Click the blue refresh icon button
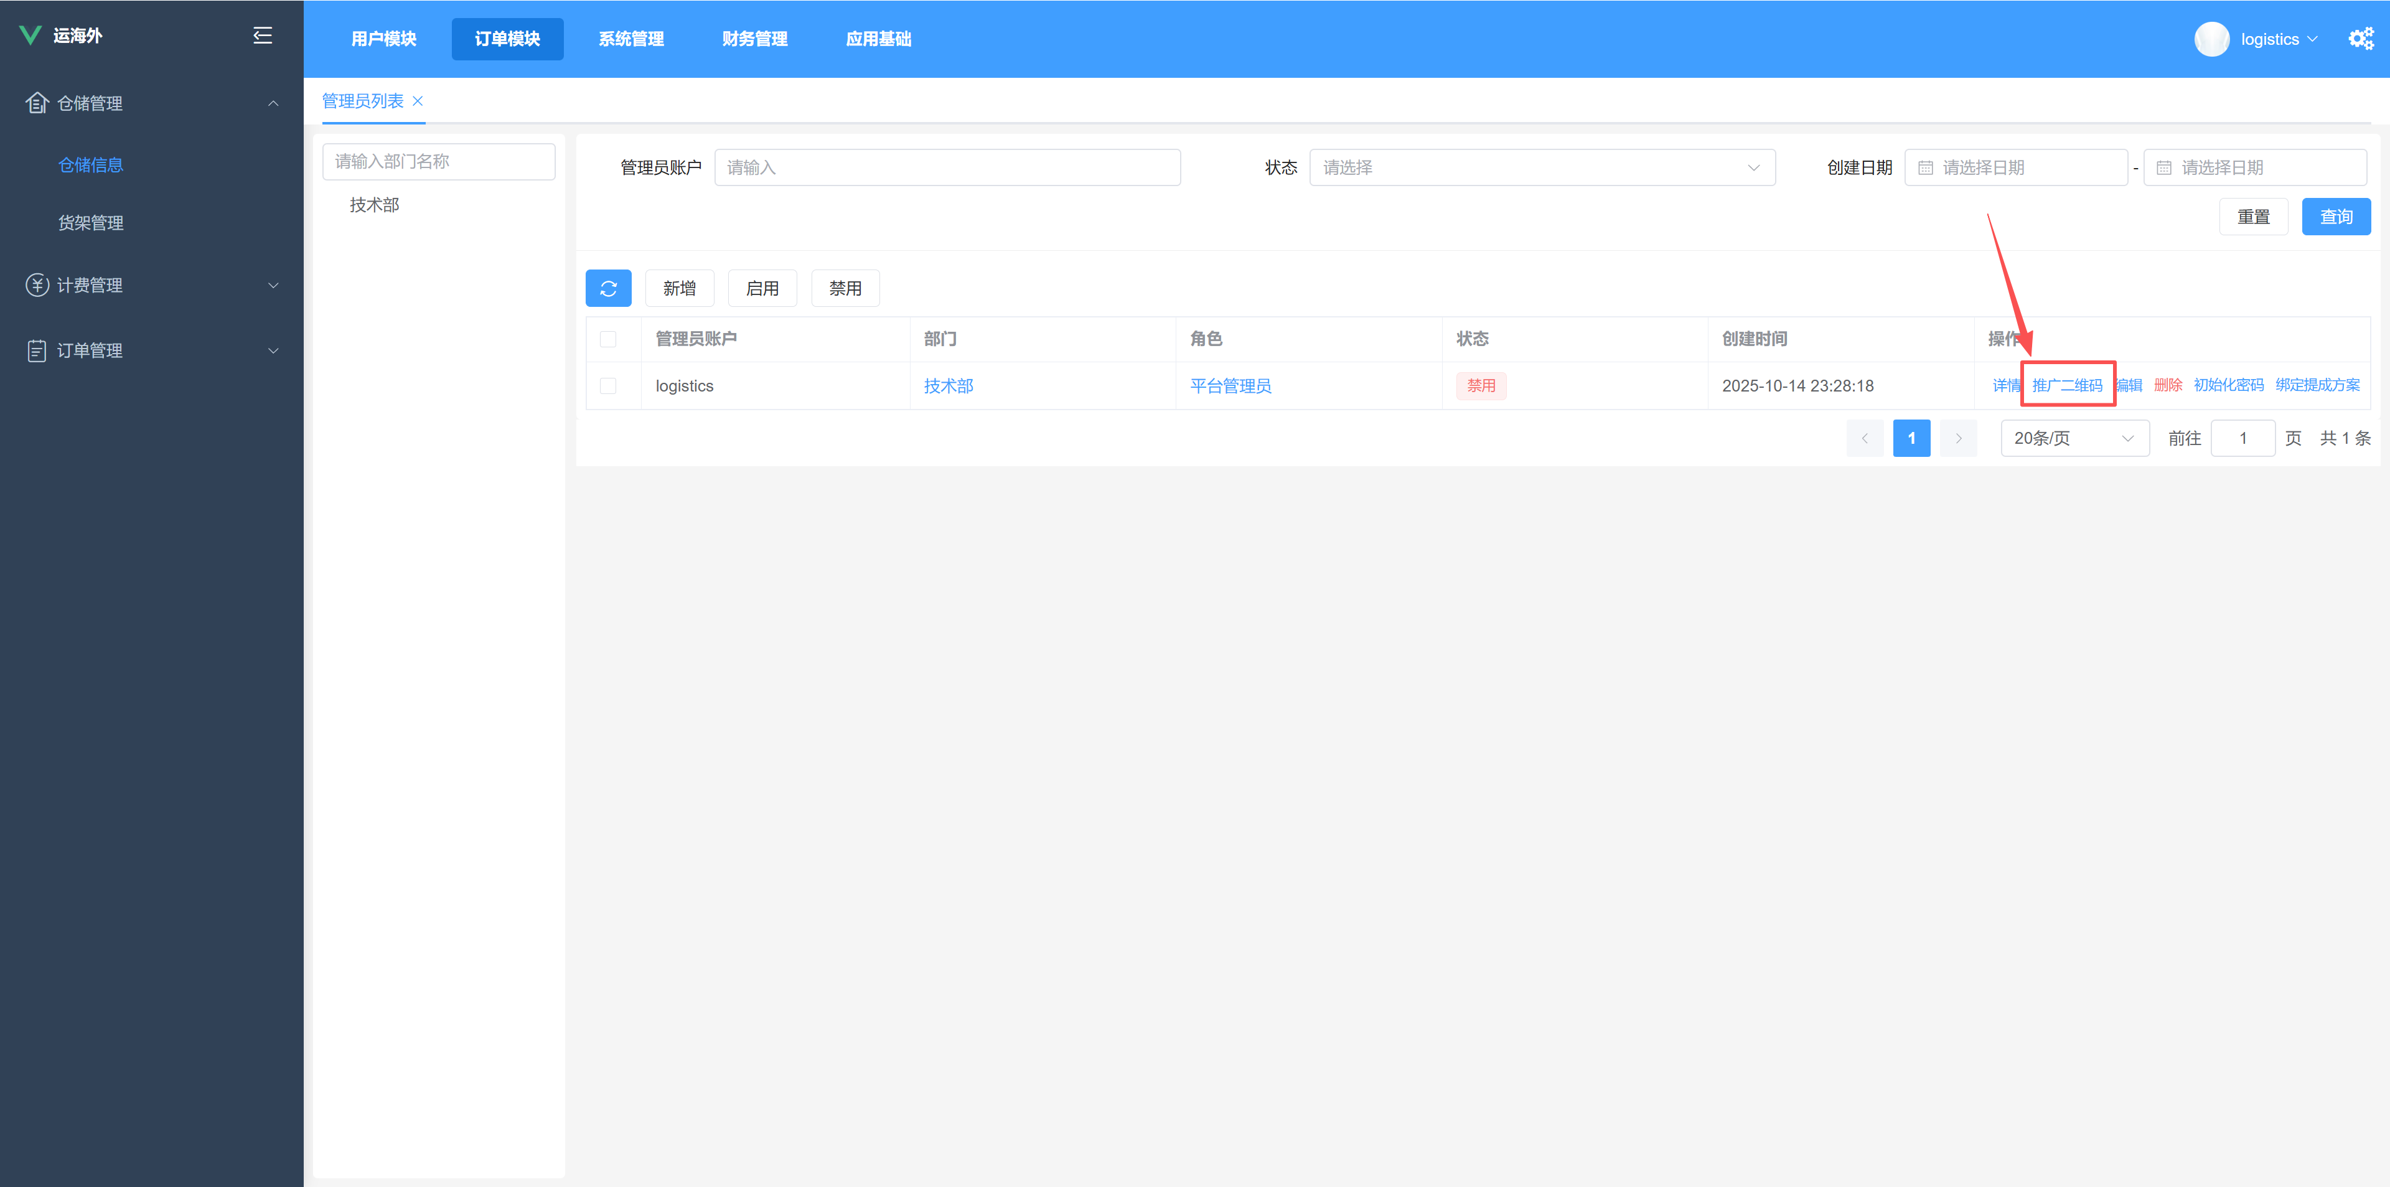The height and width of the screenshot is (1187, 2390). [x=607, y=289]
